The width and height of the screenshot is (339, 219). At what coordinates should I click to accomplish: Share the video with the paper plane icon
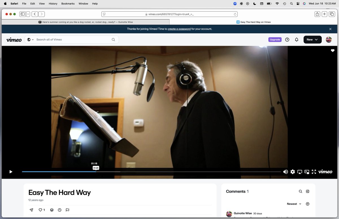pyautogui.click(x=31, y=210)
